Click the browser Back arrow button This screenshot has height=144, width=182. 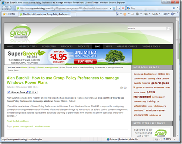[4, 8]
